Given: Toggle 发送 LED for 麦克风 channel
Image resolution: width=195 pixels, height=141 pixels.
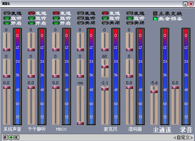Looking at the screenshot, I should tap(105, 13).
